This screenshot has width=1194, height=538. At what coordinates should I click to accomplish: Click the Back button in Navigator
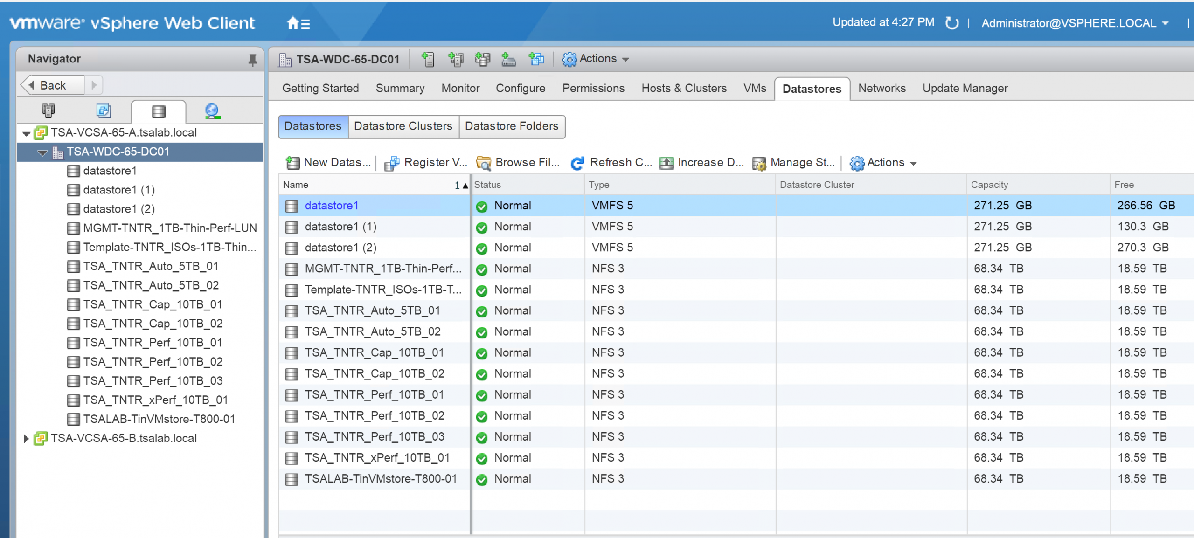pyautogui.click(x=52, y=85)
